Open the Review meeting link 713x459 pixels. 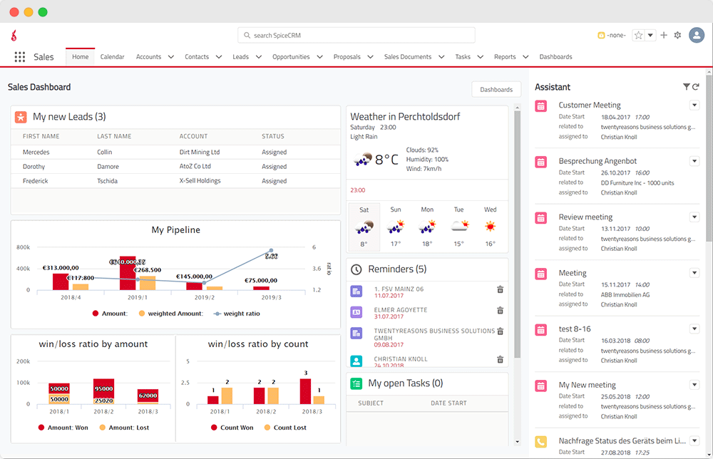click(585, 217)
